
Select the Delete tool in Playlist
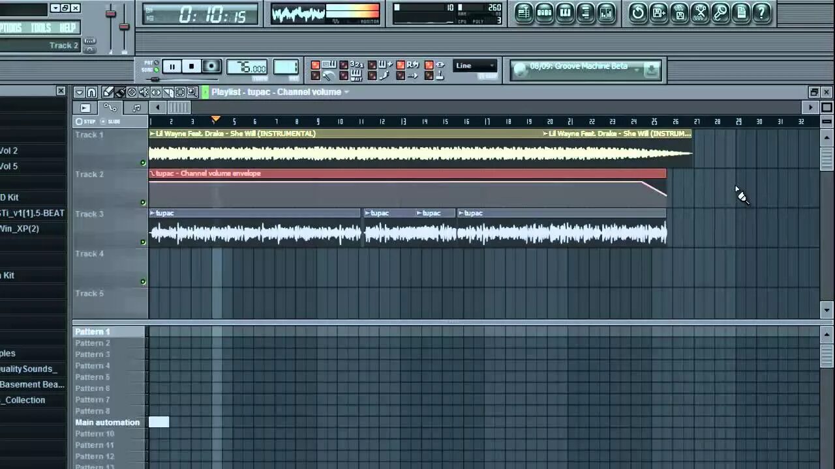coord(132,92)
